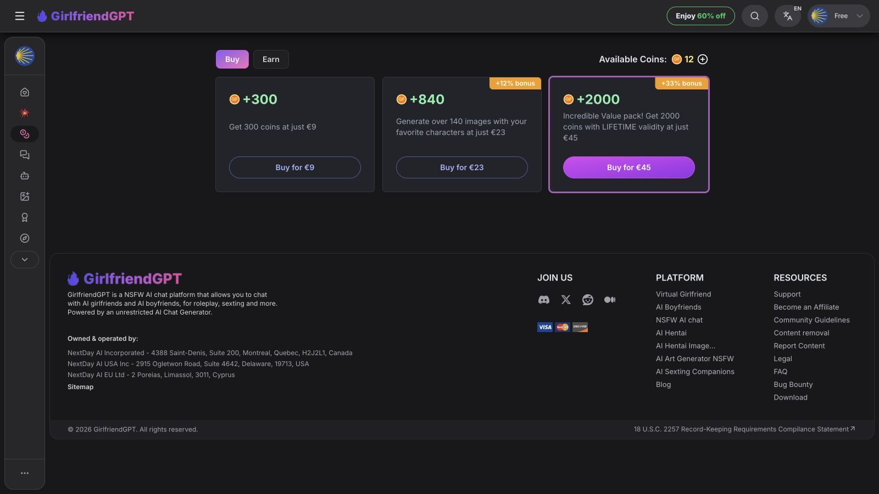This screenshot has width=879, height=494.
Task: Open AI Sexting Companions link
Action: [695, 372]
